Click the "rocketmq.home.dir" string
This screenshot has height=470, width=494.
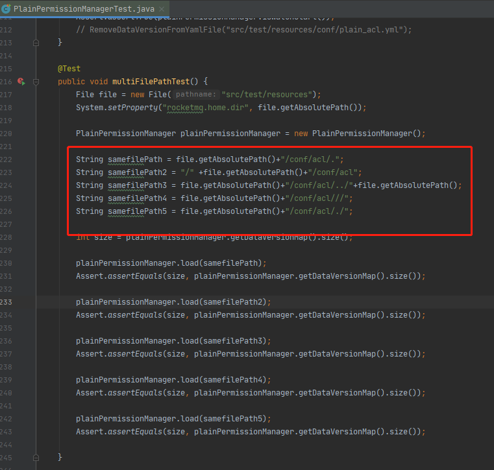[205, 108]
